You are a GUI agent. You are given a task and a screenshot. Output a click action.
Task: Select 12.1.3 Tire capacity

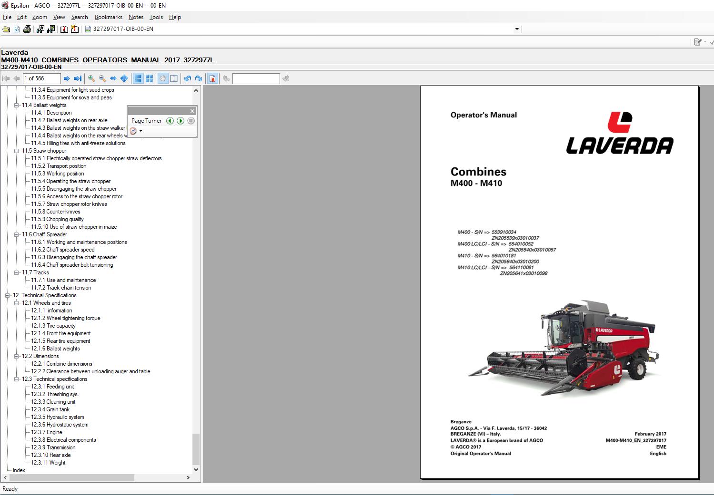click(53, 326)
